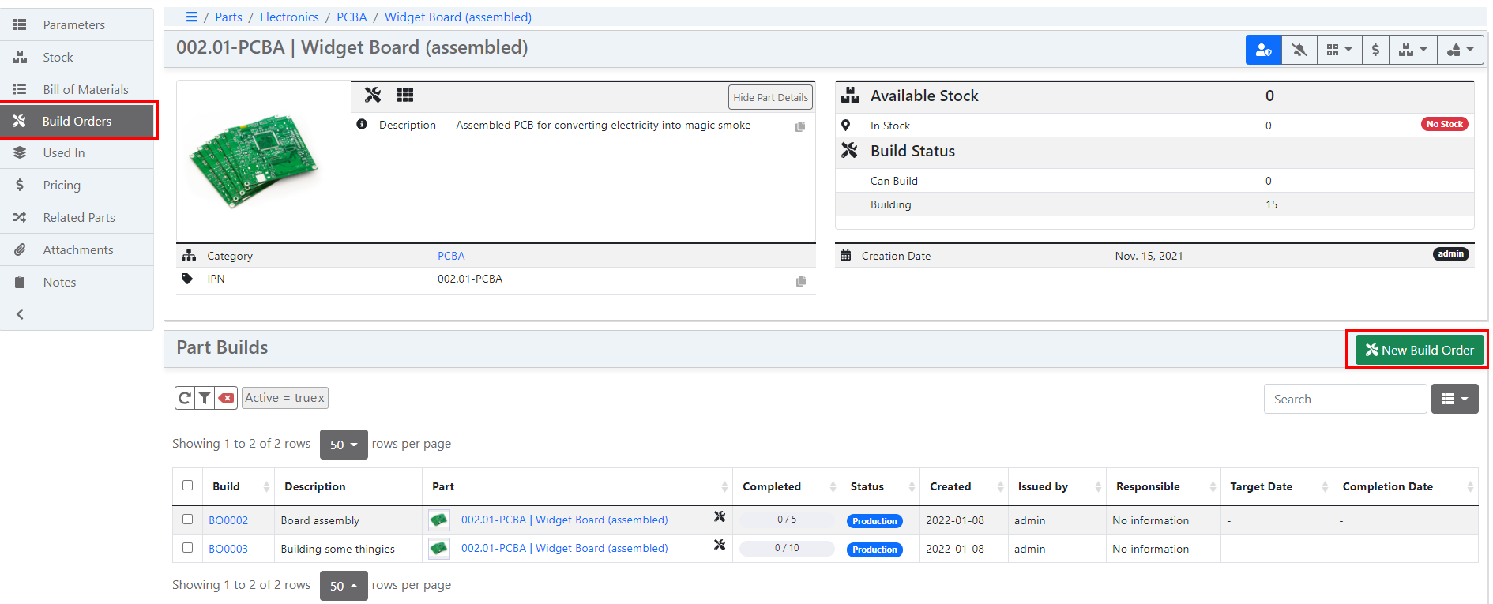Go to Related Parts sidebar item
The height and width of the screenshot is (604, 1493).
79,217
